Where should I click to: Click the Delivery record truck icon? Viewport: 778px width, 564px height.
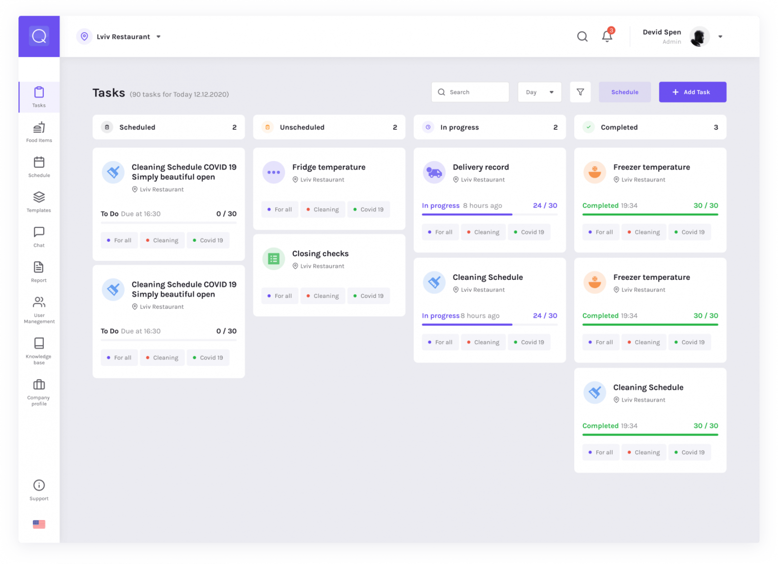tap(434, 172)
